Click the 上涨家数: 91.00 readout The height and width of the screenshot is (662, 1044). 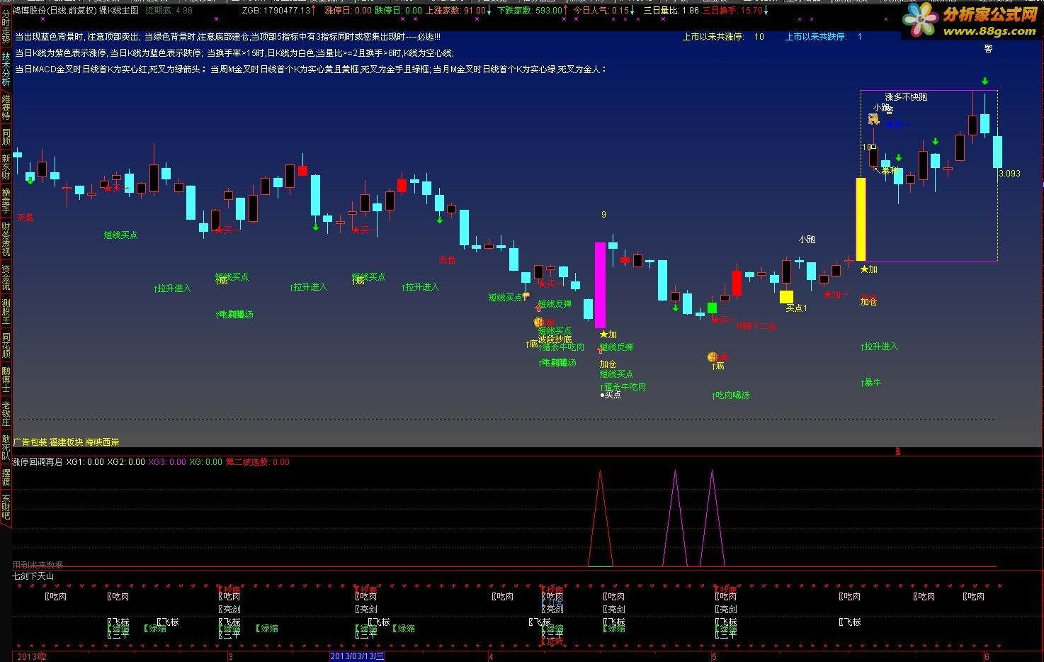[455, 11]
